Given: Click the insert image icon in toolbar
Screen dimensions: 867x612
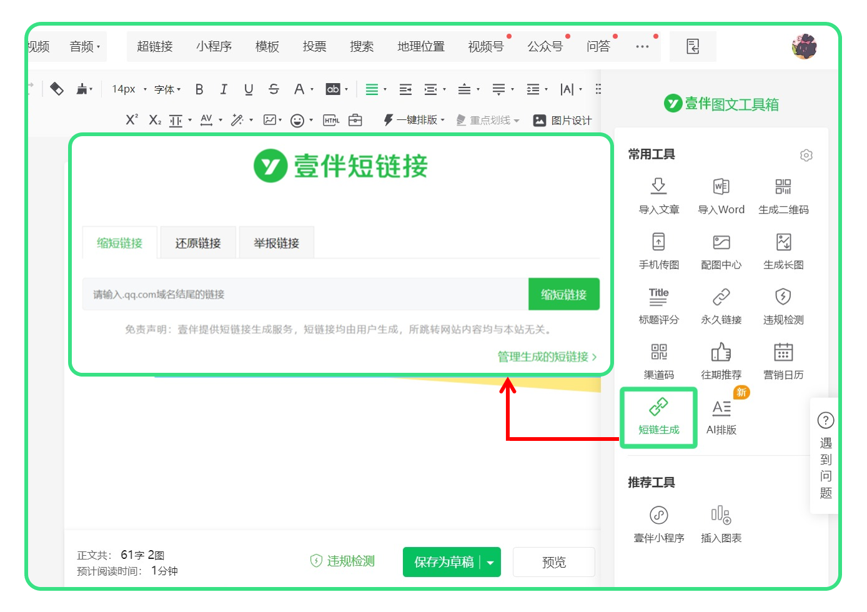Looking at the screenshot, I should click(x=270, y=120).
